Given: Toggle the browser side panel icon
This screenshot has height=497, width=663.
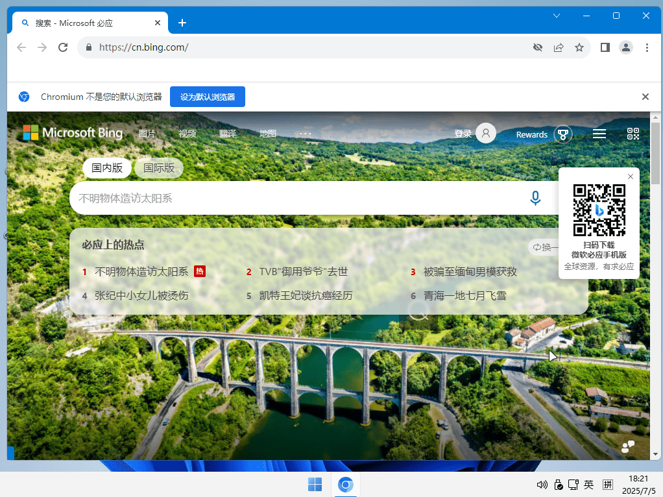Looking at the screenshot, I should click(x=605, y=47).
